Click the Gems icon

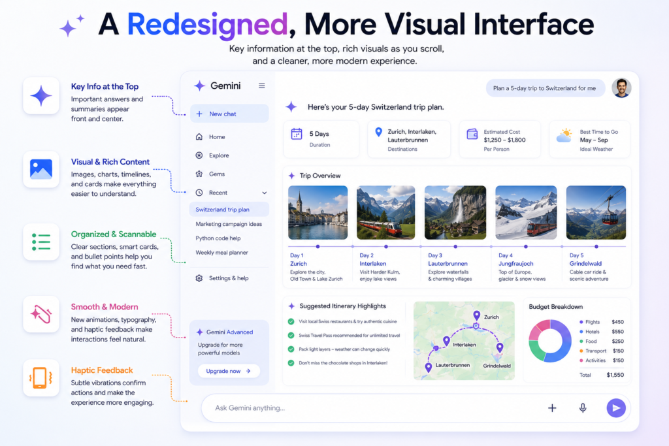[199, 174]
